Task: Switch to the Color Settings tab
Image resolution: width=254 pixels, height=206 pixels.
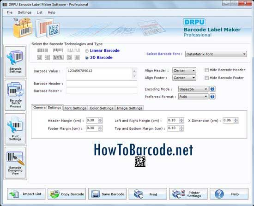Action: tap(102, 108)
